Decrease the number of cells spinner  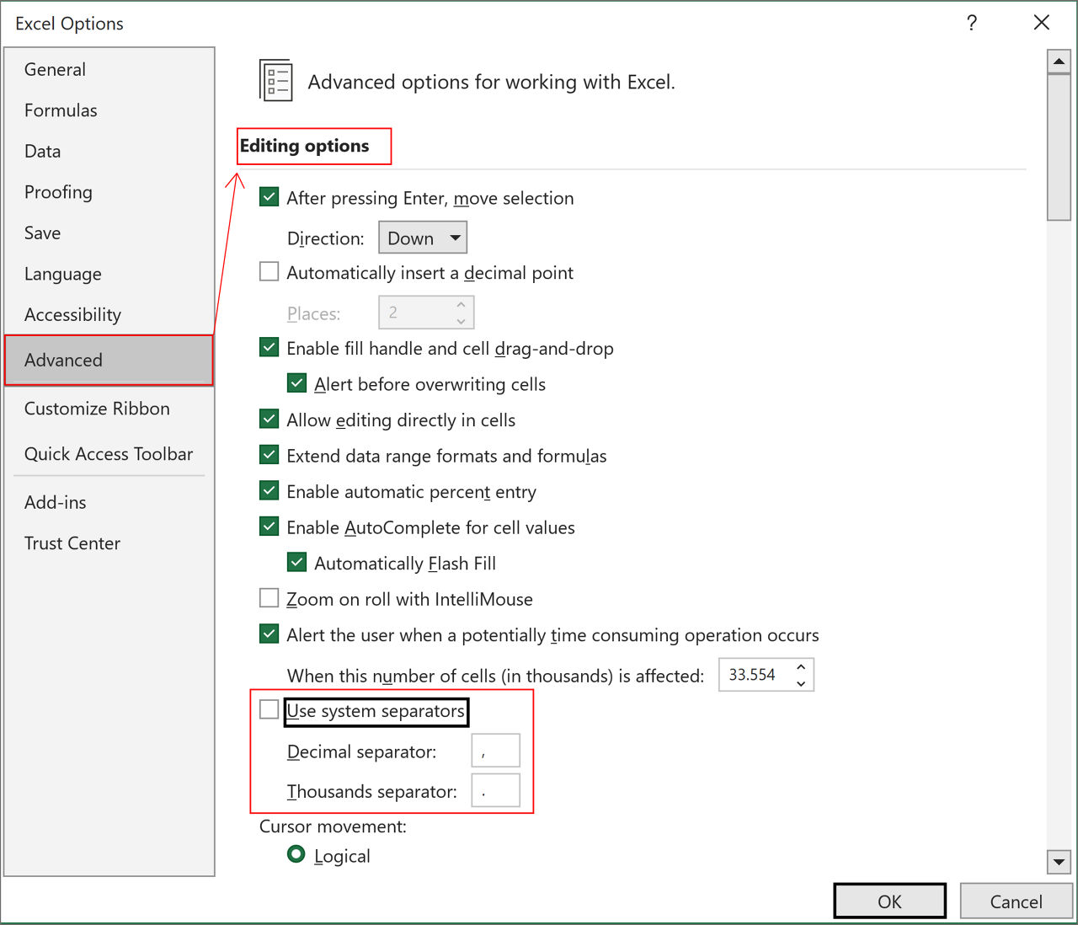click(801, 683)
